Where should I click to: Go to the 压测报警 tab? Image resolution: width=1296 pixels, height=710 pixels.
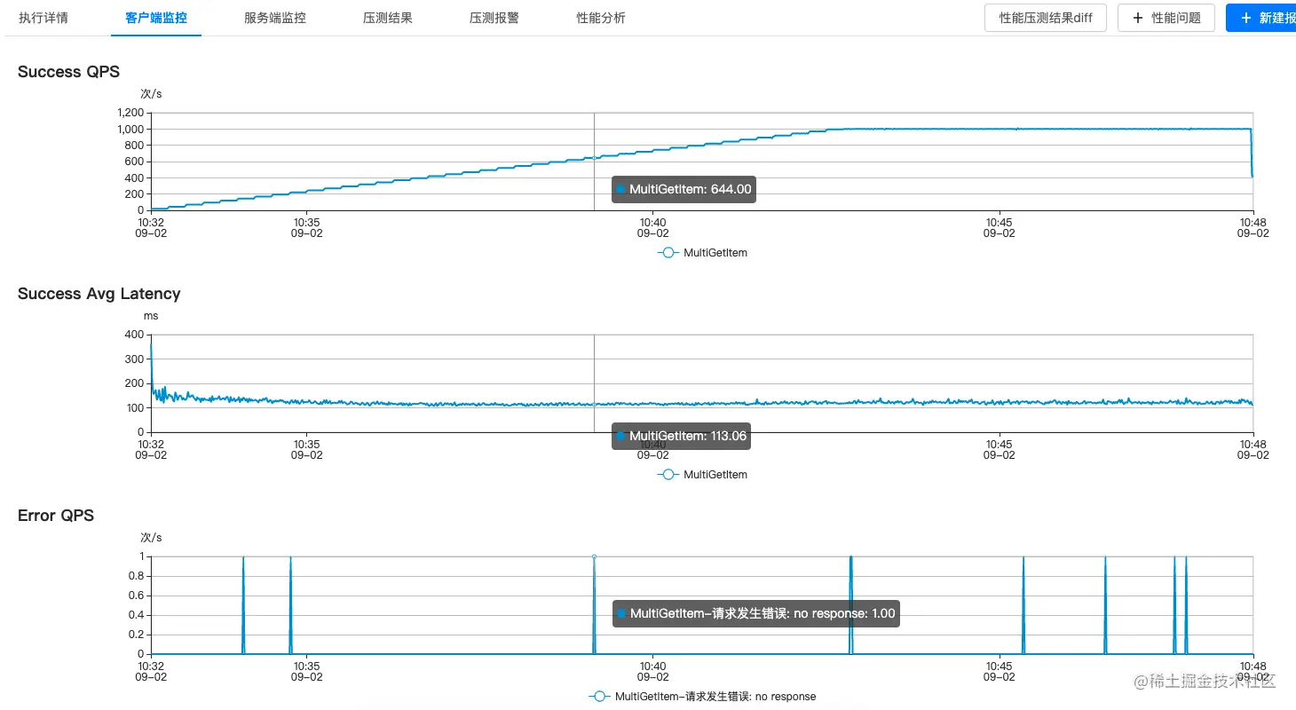(494, 18)
